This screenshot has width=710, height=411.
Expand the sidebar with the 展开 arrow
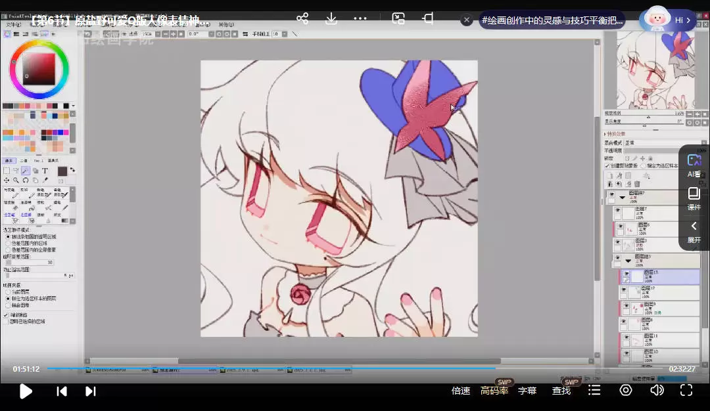pyautogui.click(x=694, y=232)
